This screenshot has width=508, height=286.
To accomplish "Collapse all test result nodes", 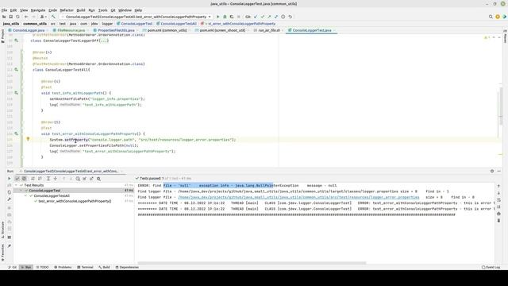I will (55, 178).
